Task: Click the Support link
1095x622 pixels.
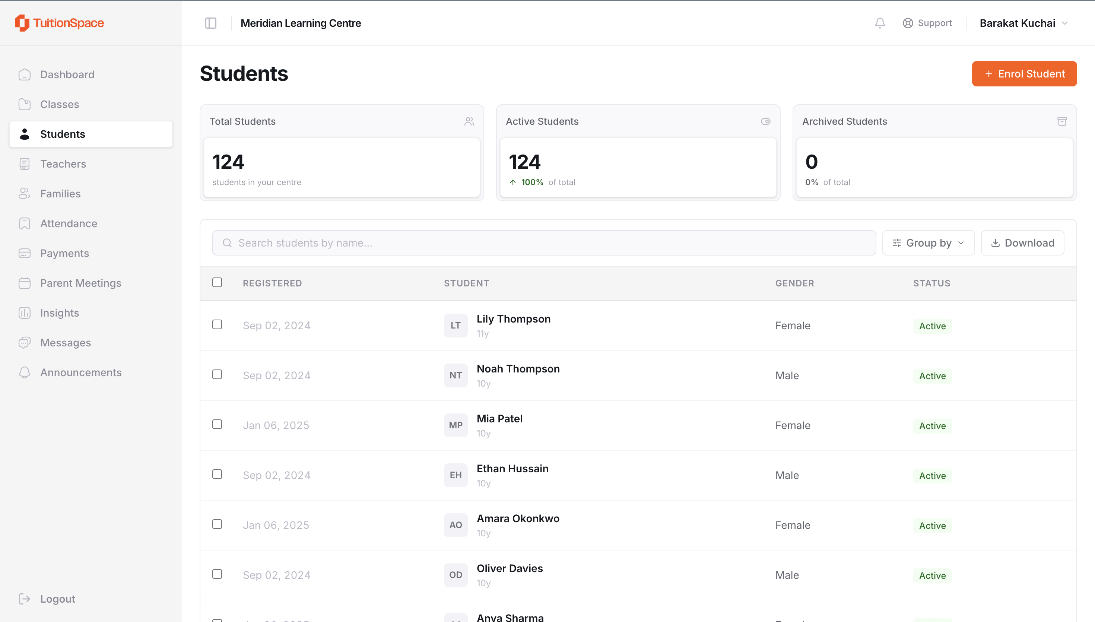Action: point(927,23)
